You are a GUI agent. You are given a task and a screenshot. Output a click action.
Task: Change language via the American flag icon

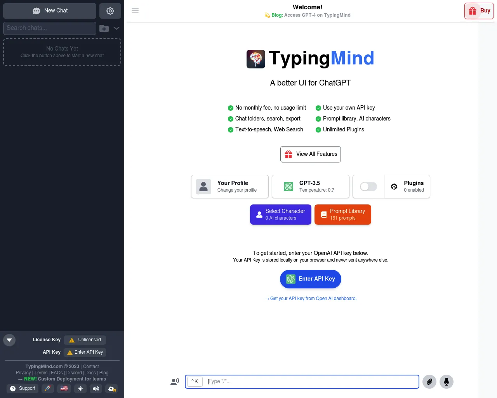(x=64, y=389)
